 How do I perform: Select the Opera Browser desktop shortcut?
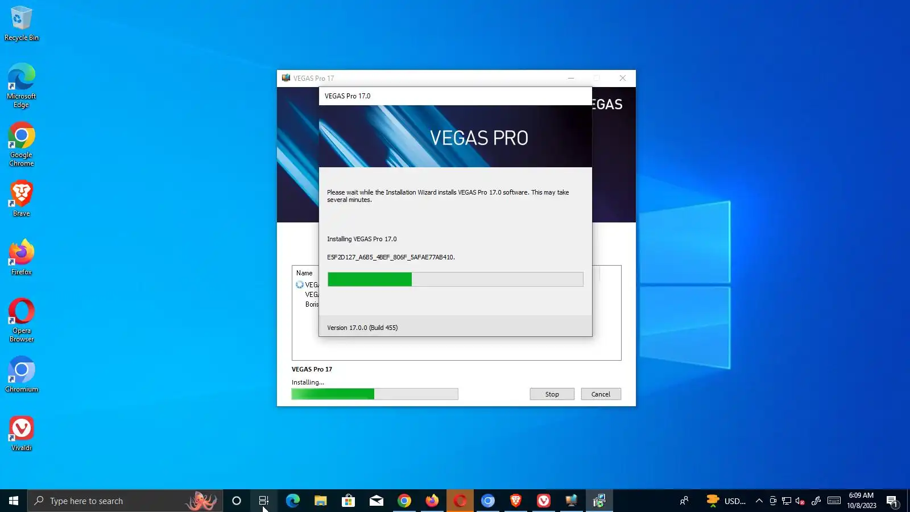(x=22, y=320)
